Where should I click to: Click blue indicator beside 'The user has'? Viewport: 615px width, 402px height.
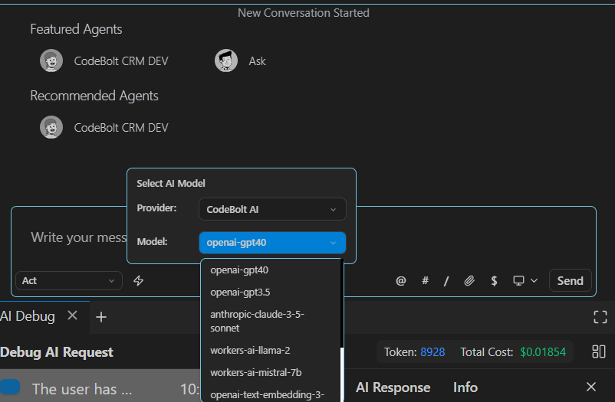pyautogui.click(x=10, y=387)
